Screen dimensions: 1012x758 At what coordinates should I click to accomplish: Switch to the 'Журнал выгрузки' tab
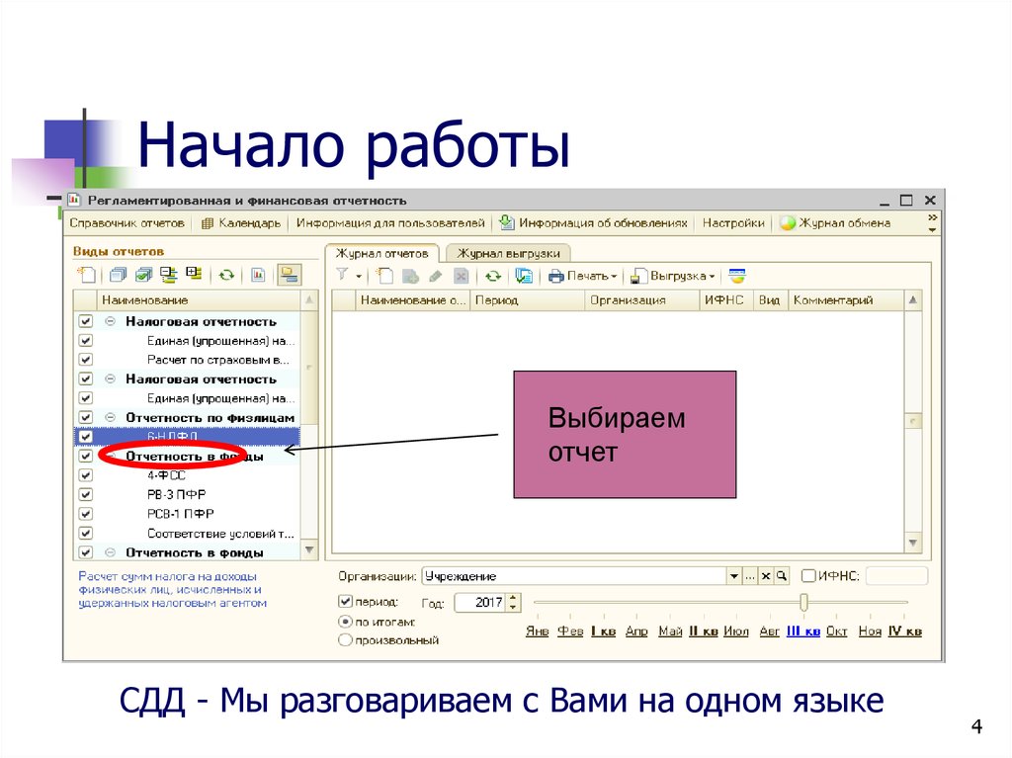click(510, 252)
